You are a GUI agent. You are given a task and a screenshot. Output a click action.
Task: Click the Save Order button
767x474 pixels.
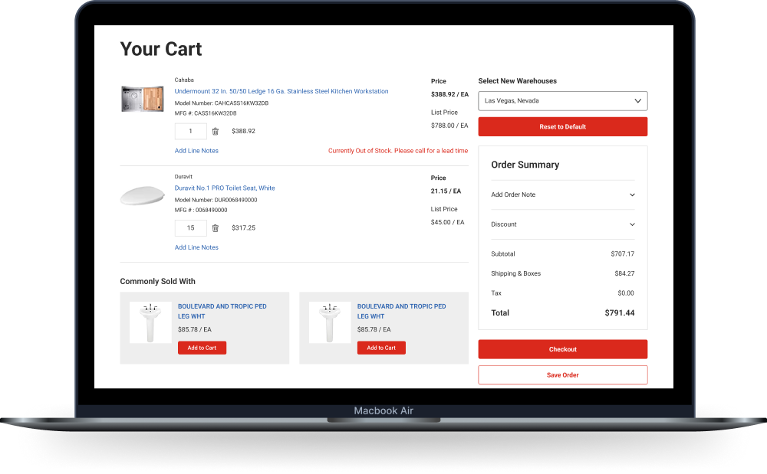562,375
